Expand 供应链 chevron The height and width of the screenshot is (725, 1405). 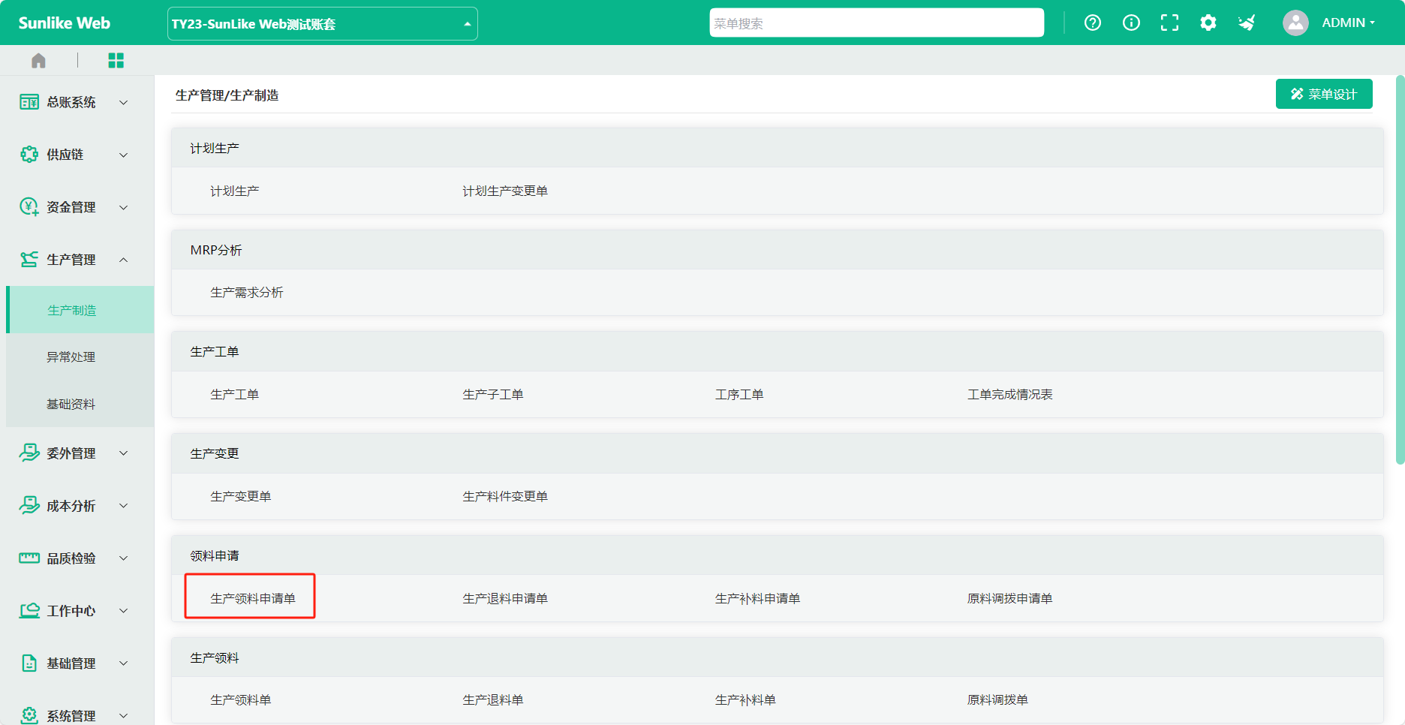(x=124, y=155)
